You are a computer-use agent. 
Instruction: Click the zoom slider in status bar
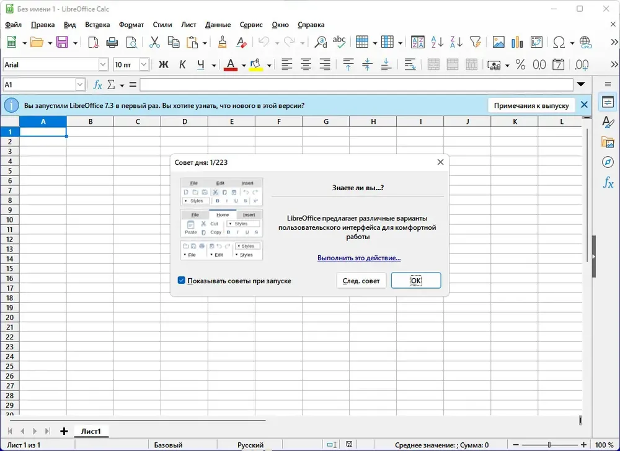549,445
